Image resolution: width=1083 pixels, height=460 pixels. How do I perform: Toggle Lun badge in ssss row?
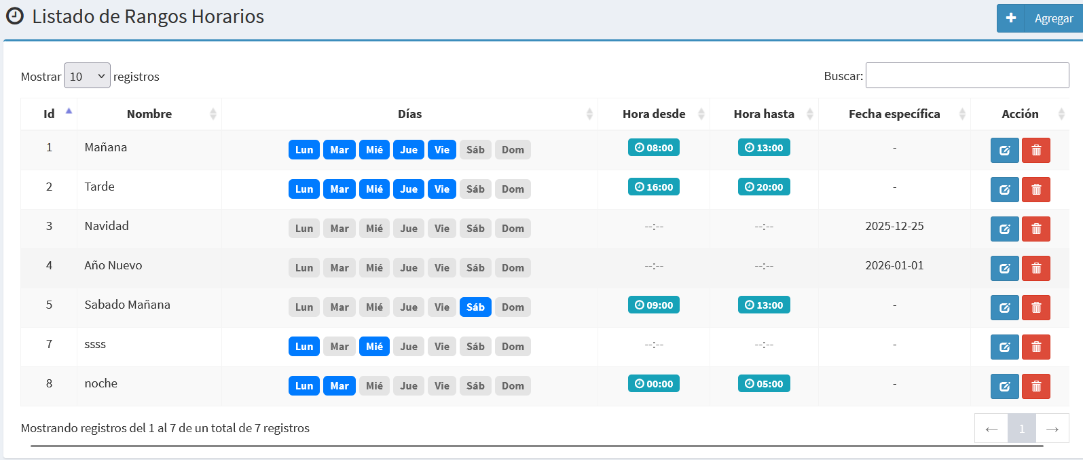click(x=304, y=346)
